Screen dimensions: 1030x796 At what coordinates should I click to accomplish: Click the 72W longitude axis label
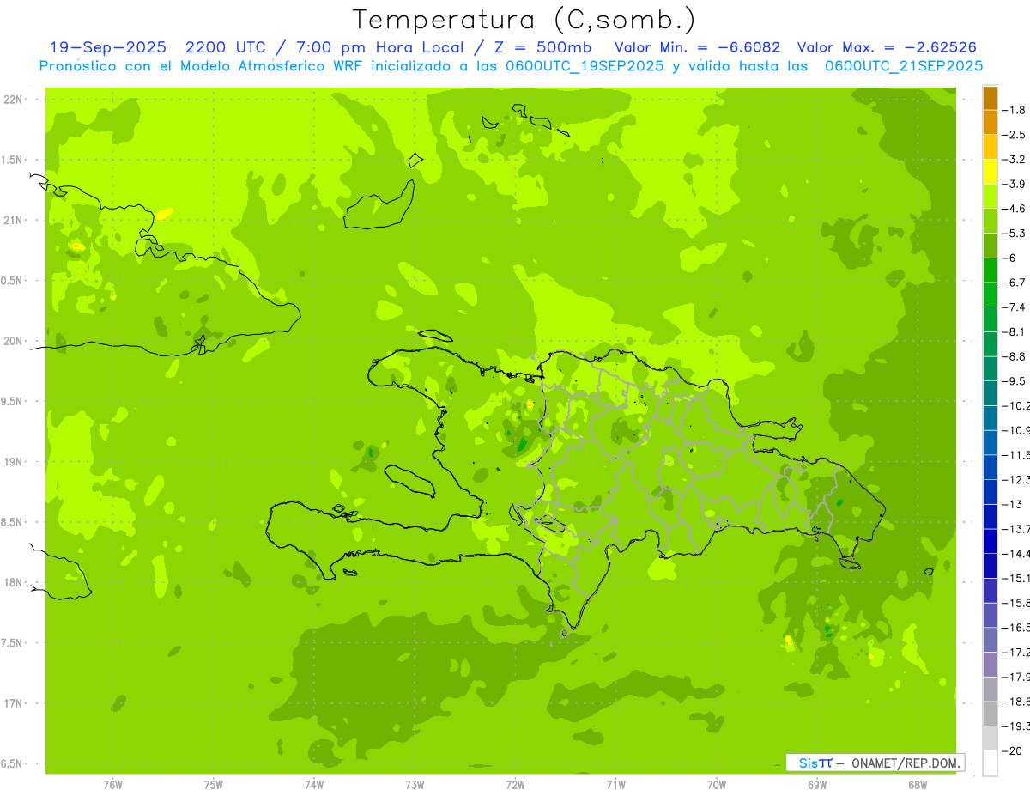tap(515, 785)
